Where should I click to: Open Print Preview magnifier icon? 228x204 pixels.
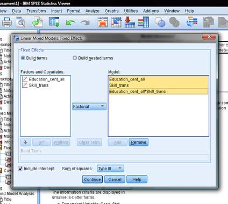(x=20, y=22)
